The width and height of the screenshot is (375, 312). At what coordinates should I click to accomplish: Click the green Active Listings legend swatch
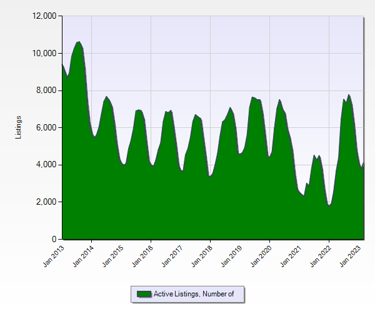(144, 294)
